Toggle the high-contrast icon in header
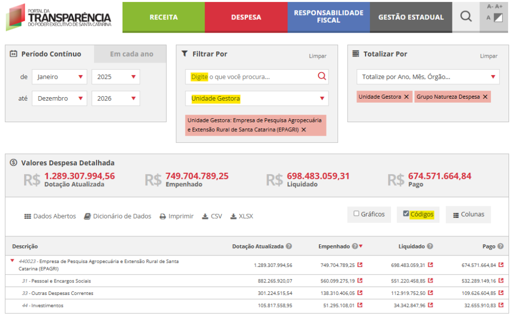The width and height of the screenshot is (512, 317). pos(497,18)
